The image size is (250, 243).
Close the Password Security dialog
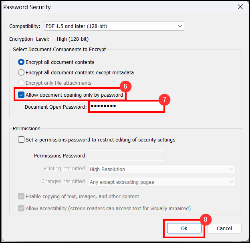pos(240,7)
